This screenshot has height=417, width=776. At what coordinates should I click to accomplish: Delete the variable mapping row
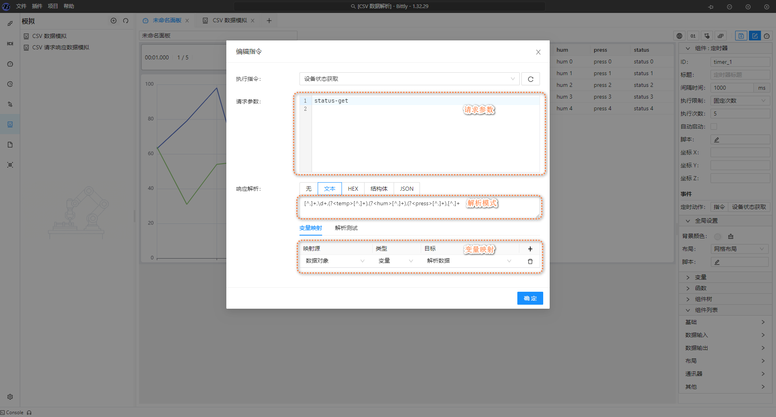(530, 261)
